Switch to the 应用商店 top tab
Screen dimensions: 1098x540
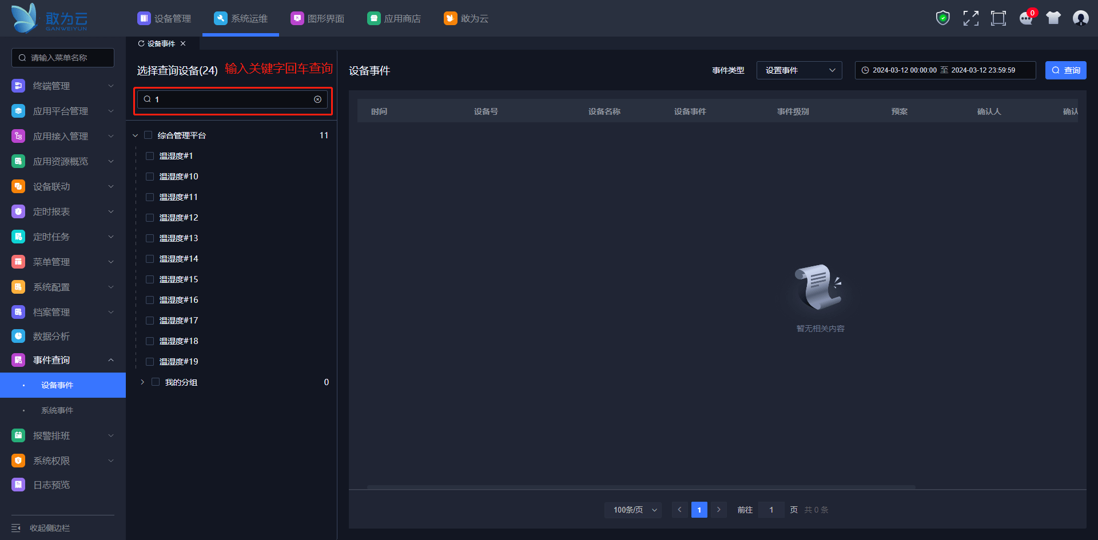coord(394,18)
